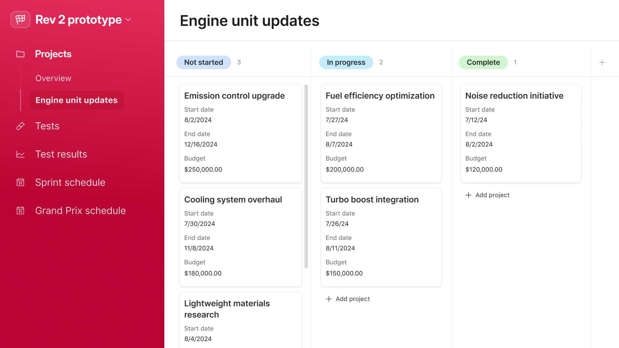619x348 pixels.
Task: Click the Not started status label
Action: click(x=204, y=62)
